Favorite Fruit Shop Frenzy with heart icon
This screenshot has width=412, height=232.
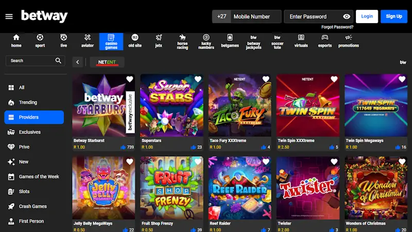click(x=198, y=162)
